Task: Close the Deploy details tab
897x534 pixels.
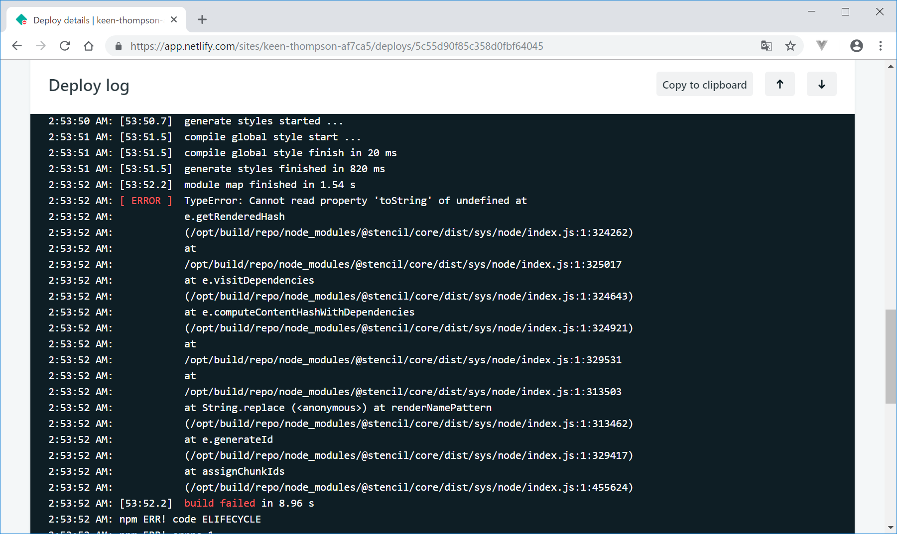Action: pyautogui.click(x=174, y=19)
